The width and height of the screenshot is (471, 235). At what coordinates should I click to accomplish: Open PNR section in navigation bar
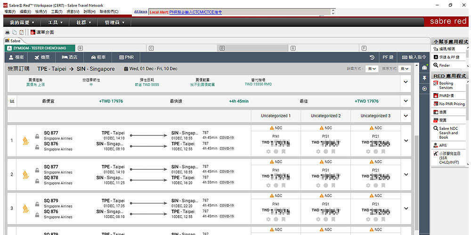[126, 57]
